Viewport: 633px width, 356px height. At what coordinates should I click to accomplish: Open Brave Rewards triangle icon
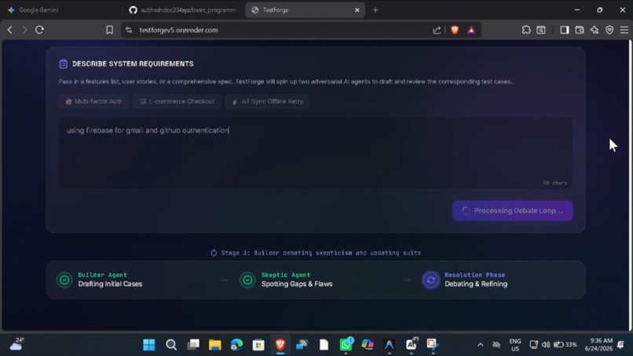click(471, 30)
